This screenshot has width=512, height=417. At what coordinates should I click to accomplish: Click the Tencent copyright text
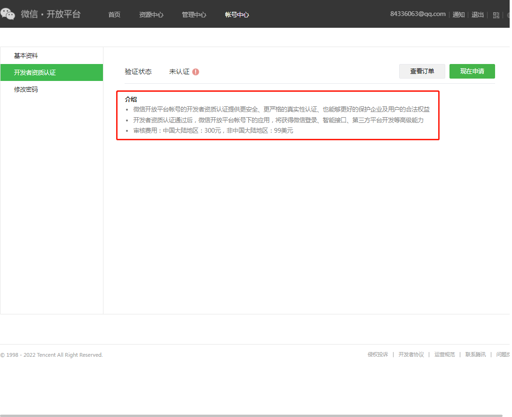click(x=52, y=355)
